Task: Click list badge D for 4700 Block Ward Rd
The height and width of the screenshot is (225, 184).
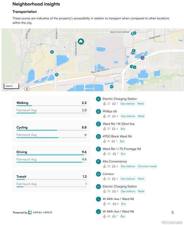Action: pyautogui.click(x=98, y=136)
